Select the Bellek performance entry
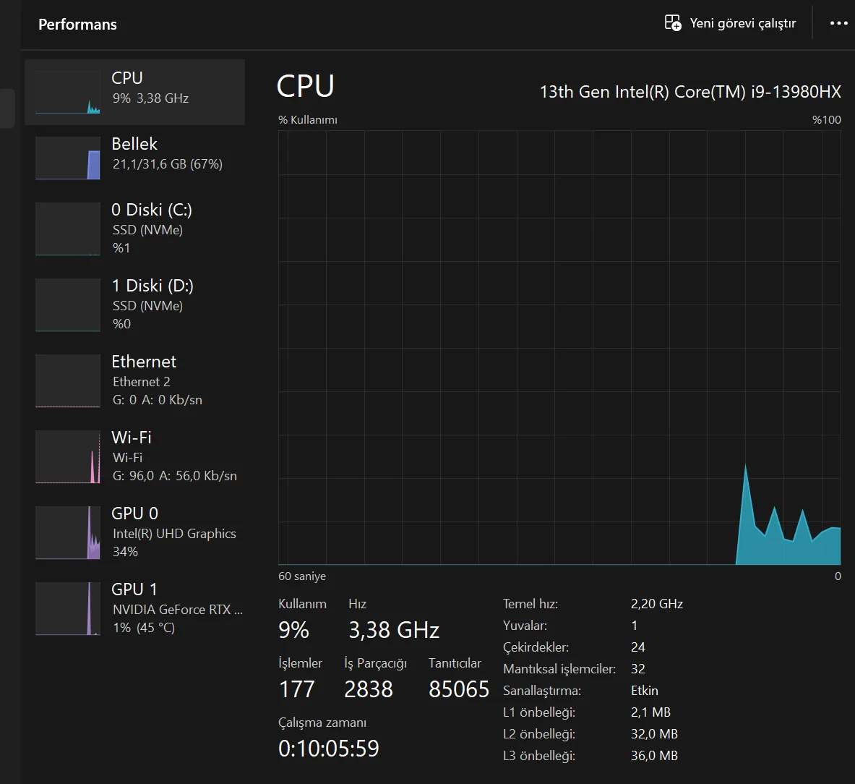Viewport: 855px width, 784px height. 134,158
